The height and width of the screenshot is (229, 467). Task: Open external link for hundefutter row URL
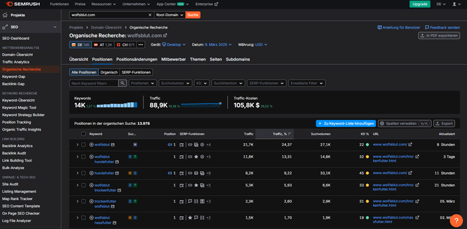click(x=410, y=173)
